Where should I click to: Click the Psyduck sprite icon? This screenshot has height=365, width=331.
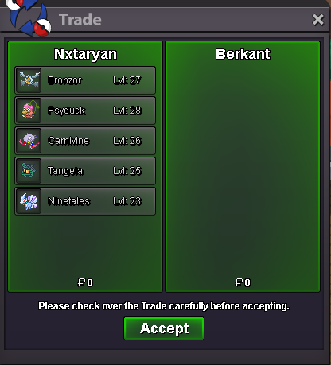click(x=29, y=111)
